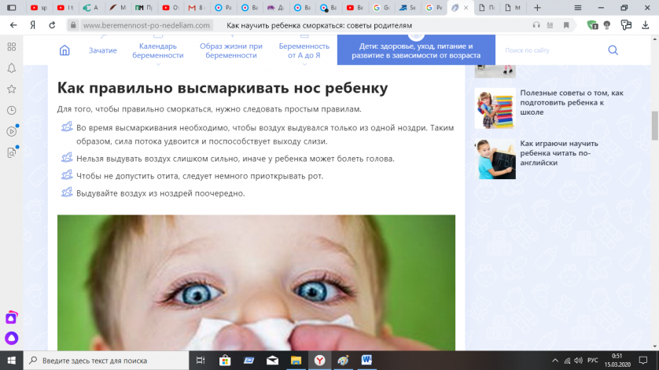Image resolution: width=659 pixels, height=370 pixels.
Task: Open the tableau grid icon in sidebar
Action: click(x=12, y=46)
